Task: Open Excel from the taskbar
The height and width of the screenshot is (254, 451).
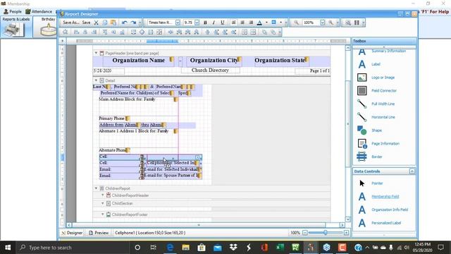Action: tap(280, 248)
